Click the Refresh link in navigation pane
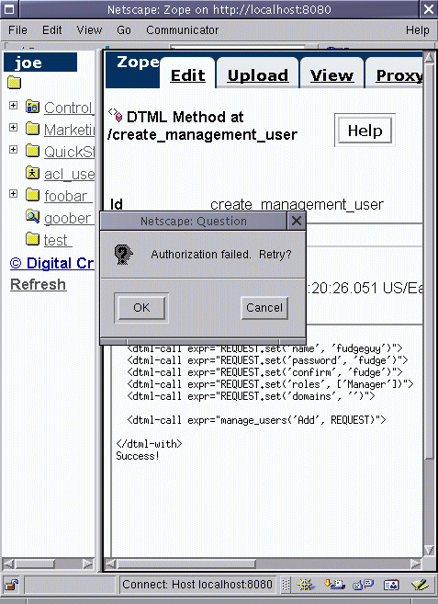 point(38,285)
